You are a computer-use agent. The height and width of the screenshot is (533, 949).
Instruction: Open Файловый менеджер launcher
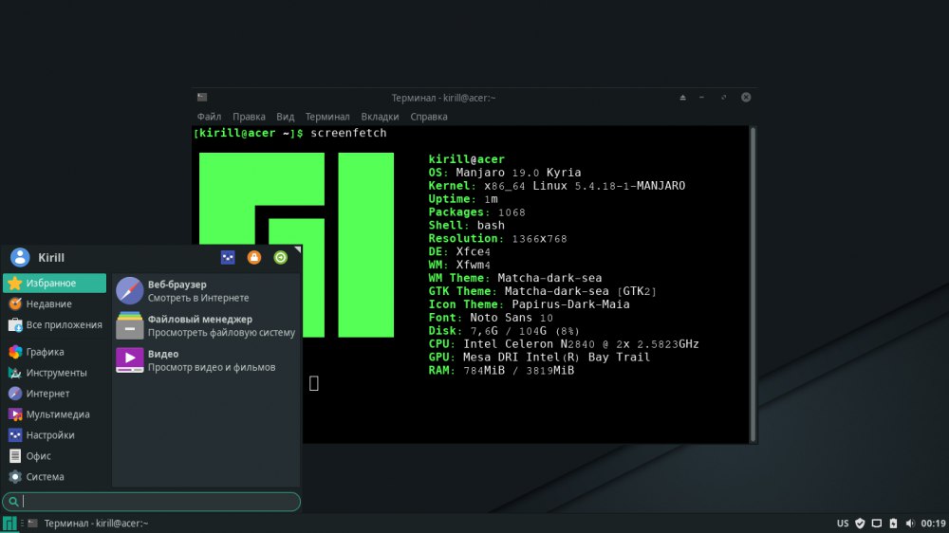(x=206, y=325)
